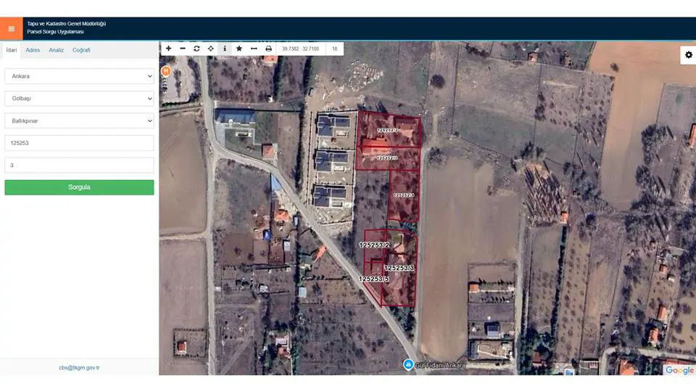Click the Gül Fidanı Ankara map pin

[408, 364]
